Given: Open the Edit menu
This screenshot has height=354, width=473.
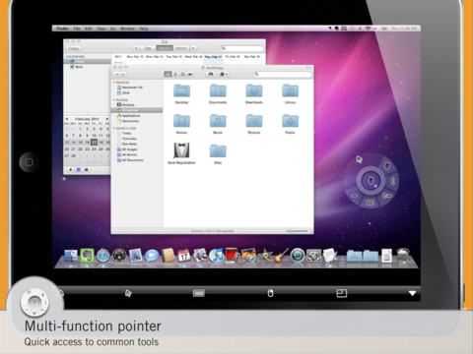Looking at the screenshot, I should [89, 29].
